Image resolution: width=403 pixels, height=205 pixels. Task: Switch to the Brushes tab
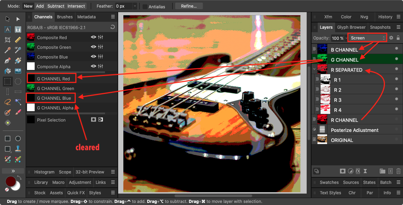tap(64, 17)
